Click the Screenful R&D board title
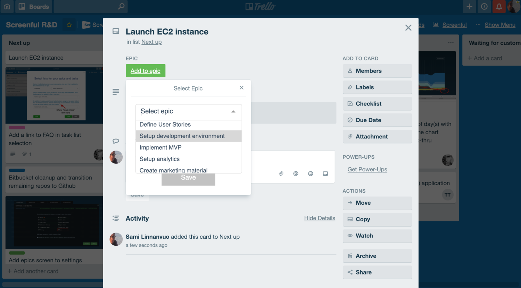This screenshot has width=521, height=288. point(32,25)
